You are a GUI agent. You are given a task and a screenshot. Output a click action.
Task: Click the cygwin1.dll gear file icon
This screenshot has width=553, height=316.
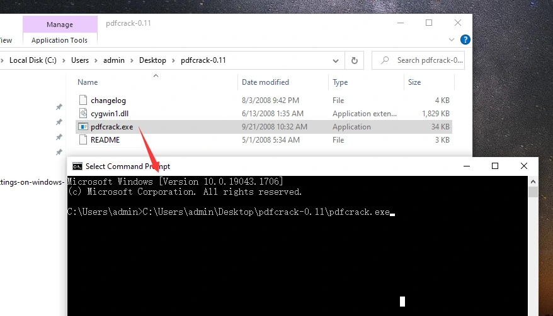pyautogui.click(x=83, y=113)
